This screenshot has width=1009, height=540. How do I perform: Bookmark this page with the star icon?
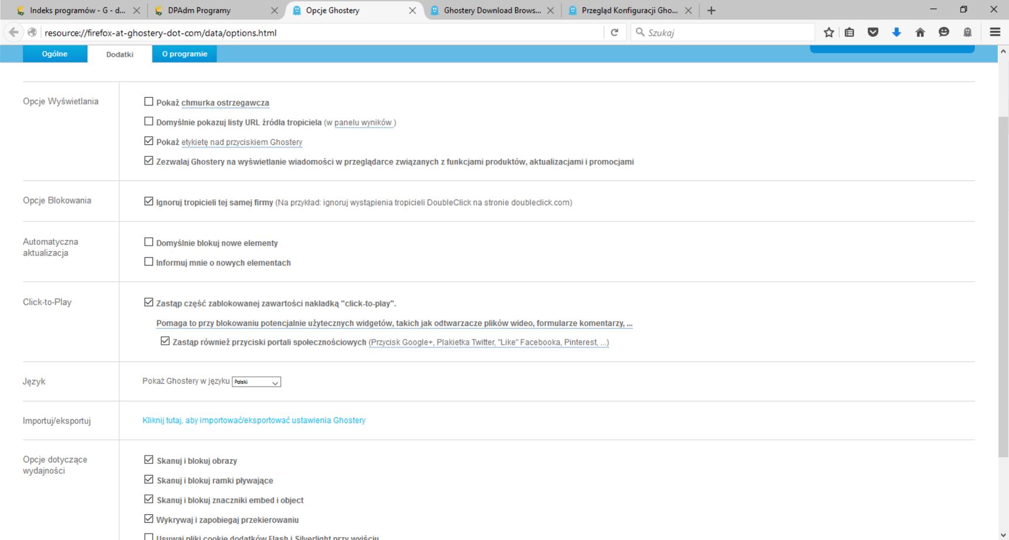[x=828, y=32]
